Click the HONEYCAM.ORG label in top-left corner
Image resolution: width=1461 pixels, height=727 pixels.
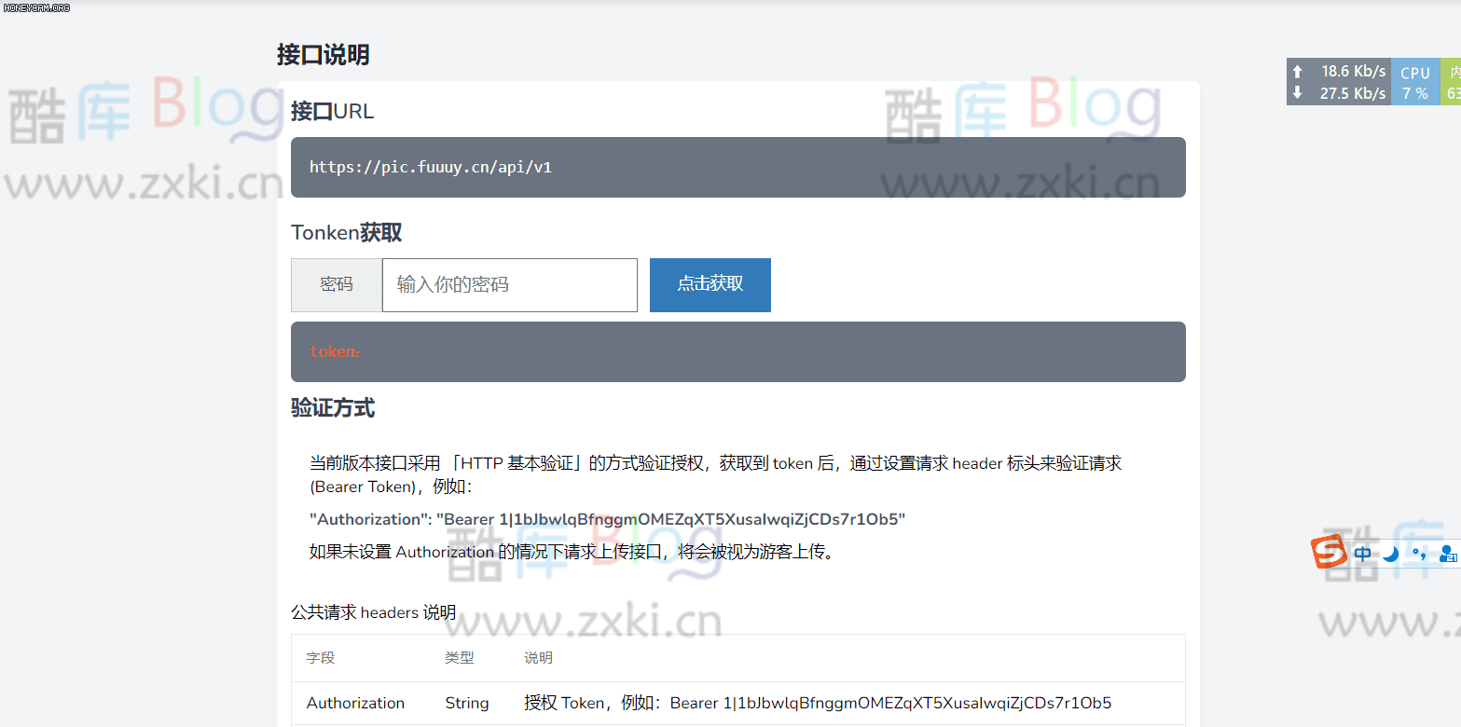pyautogui.click(x=37, y=7)
